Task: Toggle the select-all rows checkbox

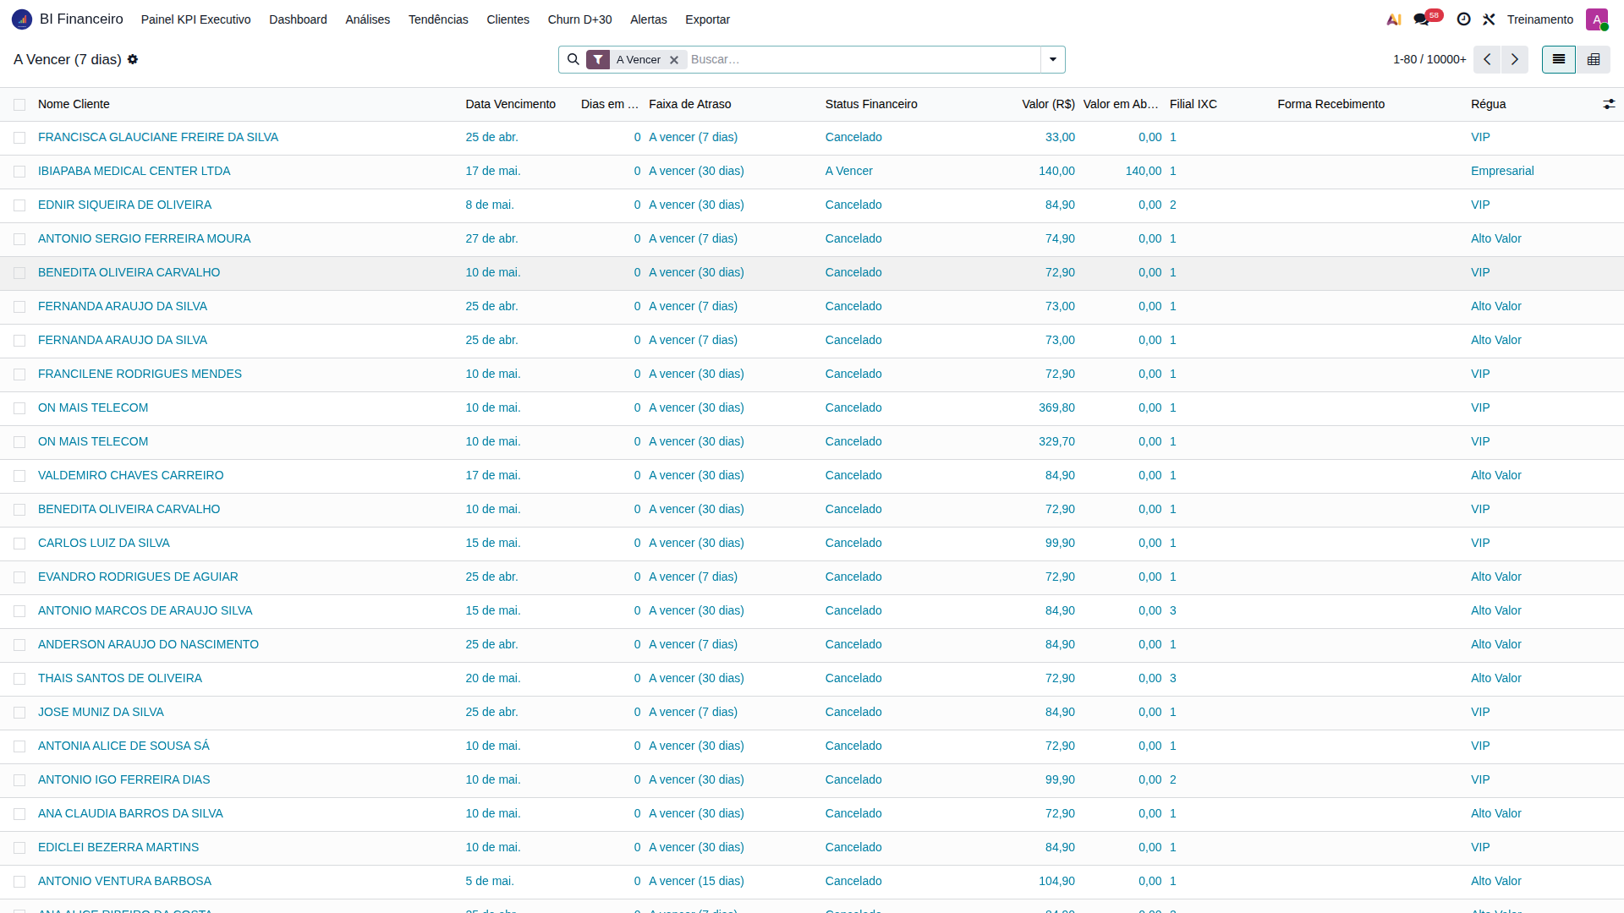Action: pos(19,105)
